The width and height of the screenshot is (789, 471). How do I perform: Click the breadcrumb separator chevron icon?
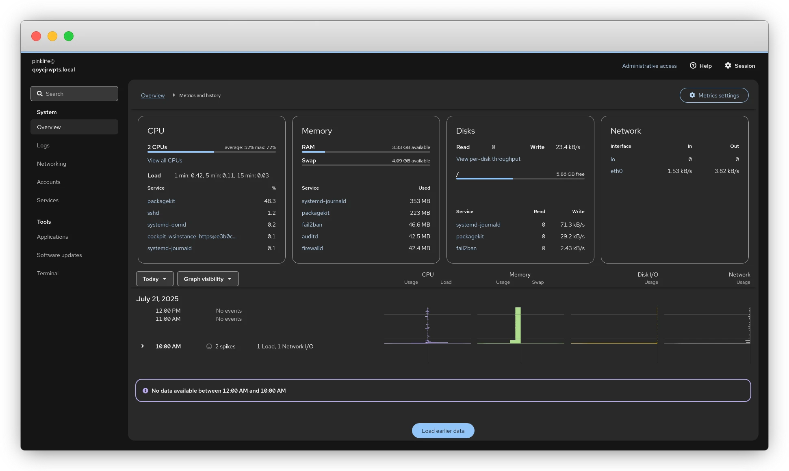tap(174, 95)
